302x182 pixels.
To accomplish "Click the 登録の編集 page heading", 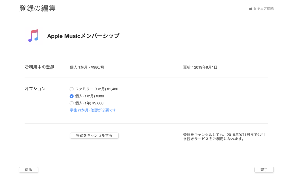I will pos(37,8).
